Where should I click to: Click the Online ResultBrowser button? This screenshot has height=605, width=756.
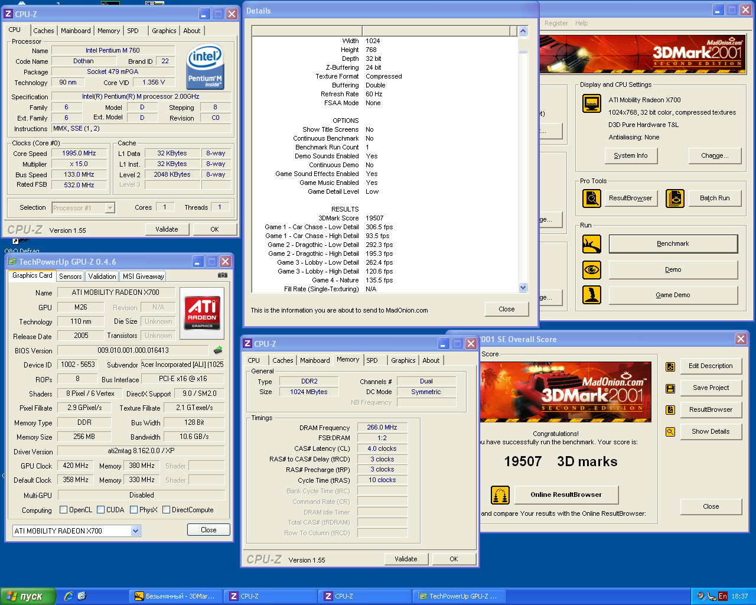point(566,495)
